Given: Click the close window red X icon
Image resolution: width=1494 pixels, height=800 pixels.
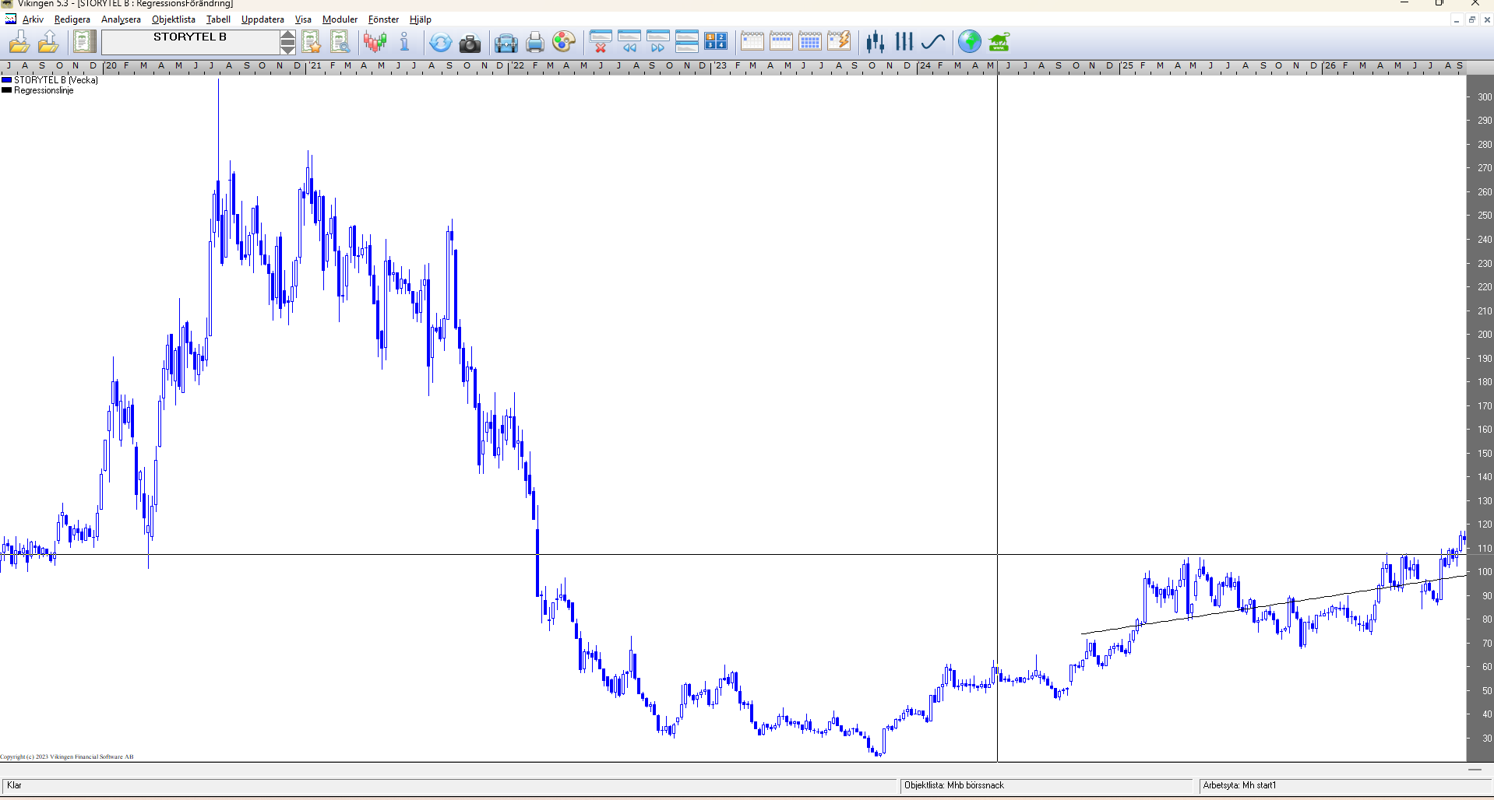Looking at the screenshot, I should click(x=601, y=42).
